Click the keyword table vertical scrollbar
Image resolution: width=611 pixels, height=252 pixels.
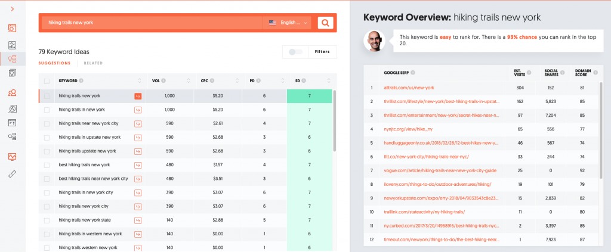coord(334,120)
